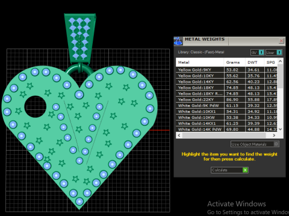Click the 34.61 DWT value
289x216 pixels.
point(253,70)
